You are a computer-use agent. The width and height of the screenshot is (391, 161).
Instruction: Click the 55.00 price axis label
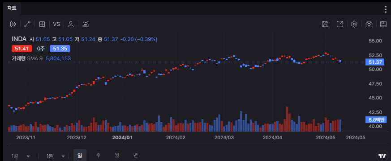(x=375, y=41)
